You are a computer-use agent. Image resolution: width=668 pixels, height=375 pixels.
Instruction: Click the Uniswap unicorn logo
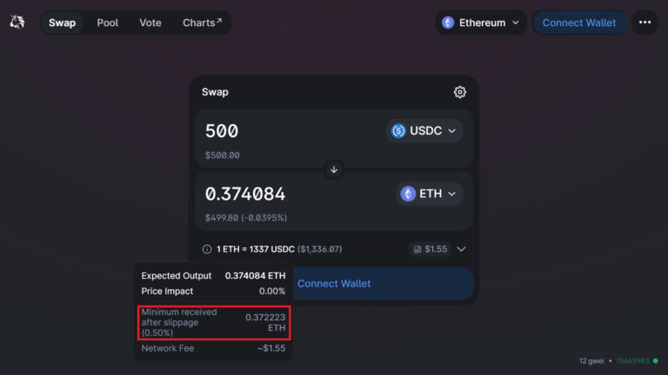pos(17,22)
